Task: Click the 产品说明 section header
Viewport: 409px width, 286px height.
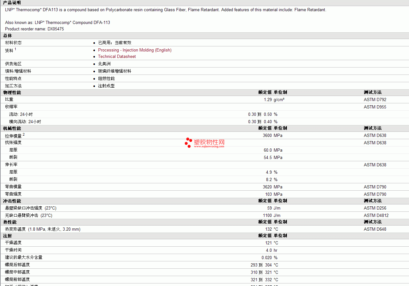Action: tap(12, 3)
